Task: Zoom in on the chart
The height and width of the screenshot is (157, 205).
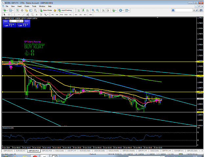Action: click(x=93, y=10)
